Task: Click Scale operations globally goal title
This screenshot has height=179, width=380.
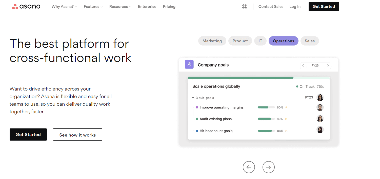Action: [x=216, y=86]
